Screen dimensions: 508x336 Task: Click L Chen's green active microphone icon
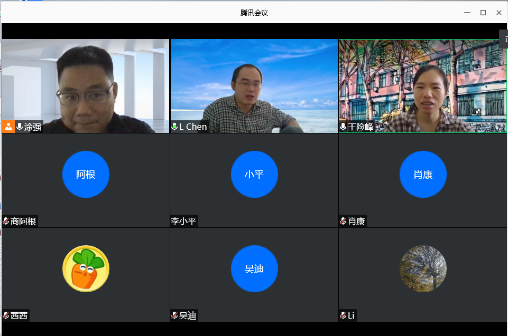174,127
